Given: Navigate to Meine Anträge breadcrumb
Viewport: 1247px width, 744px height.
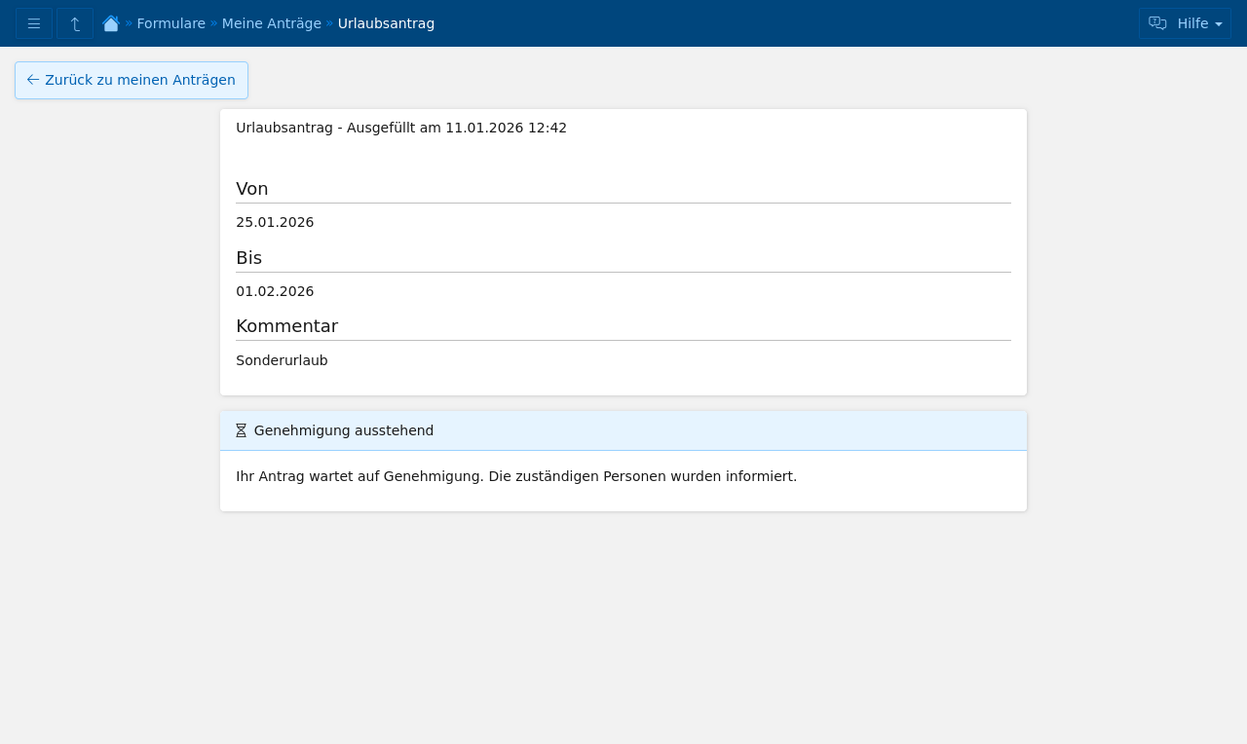Looking at the screenshot, I should (271, 23).
